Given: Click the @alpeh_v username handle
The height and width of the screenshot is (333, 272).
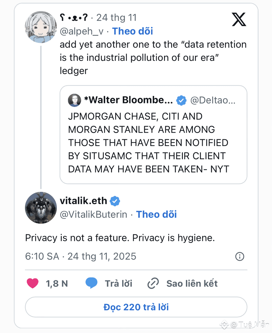Looking at the screenshot, I should [x=81, y=31].
